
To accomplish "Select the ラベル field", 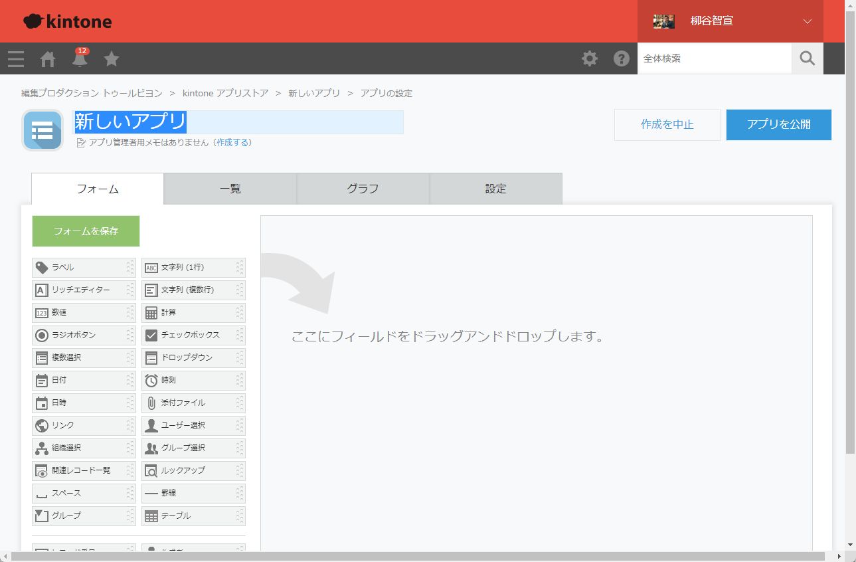I will (x=84, y=268).
